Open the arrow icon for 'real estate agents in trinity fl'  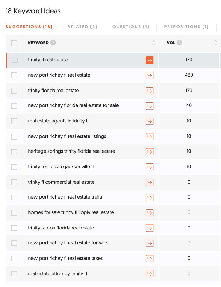(x=150, y=121)
